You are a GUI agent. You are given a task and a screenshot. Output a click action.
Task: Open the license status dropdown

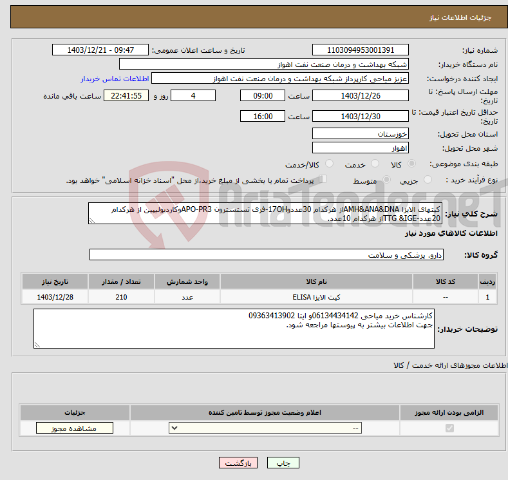(x=265, y=428)
